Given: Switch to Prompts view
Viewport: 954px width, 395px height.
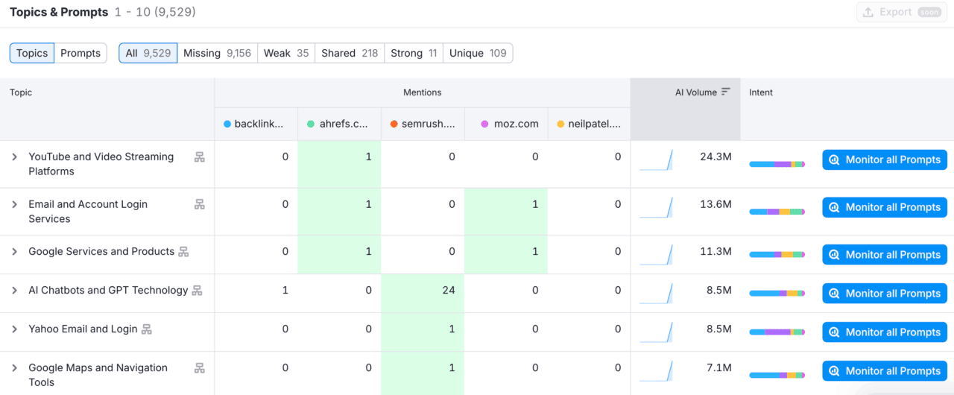Looking at the screenshot, I should point(80,53).
